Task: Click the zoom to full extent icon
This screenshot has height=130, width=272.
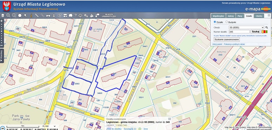Action: pos(20,15)
